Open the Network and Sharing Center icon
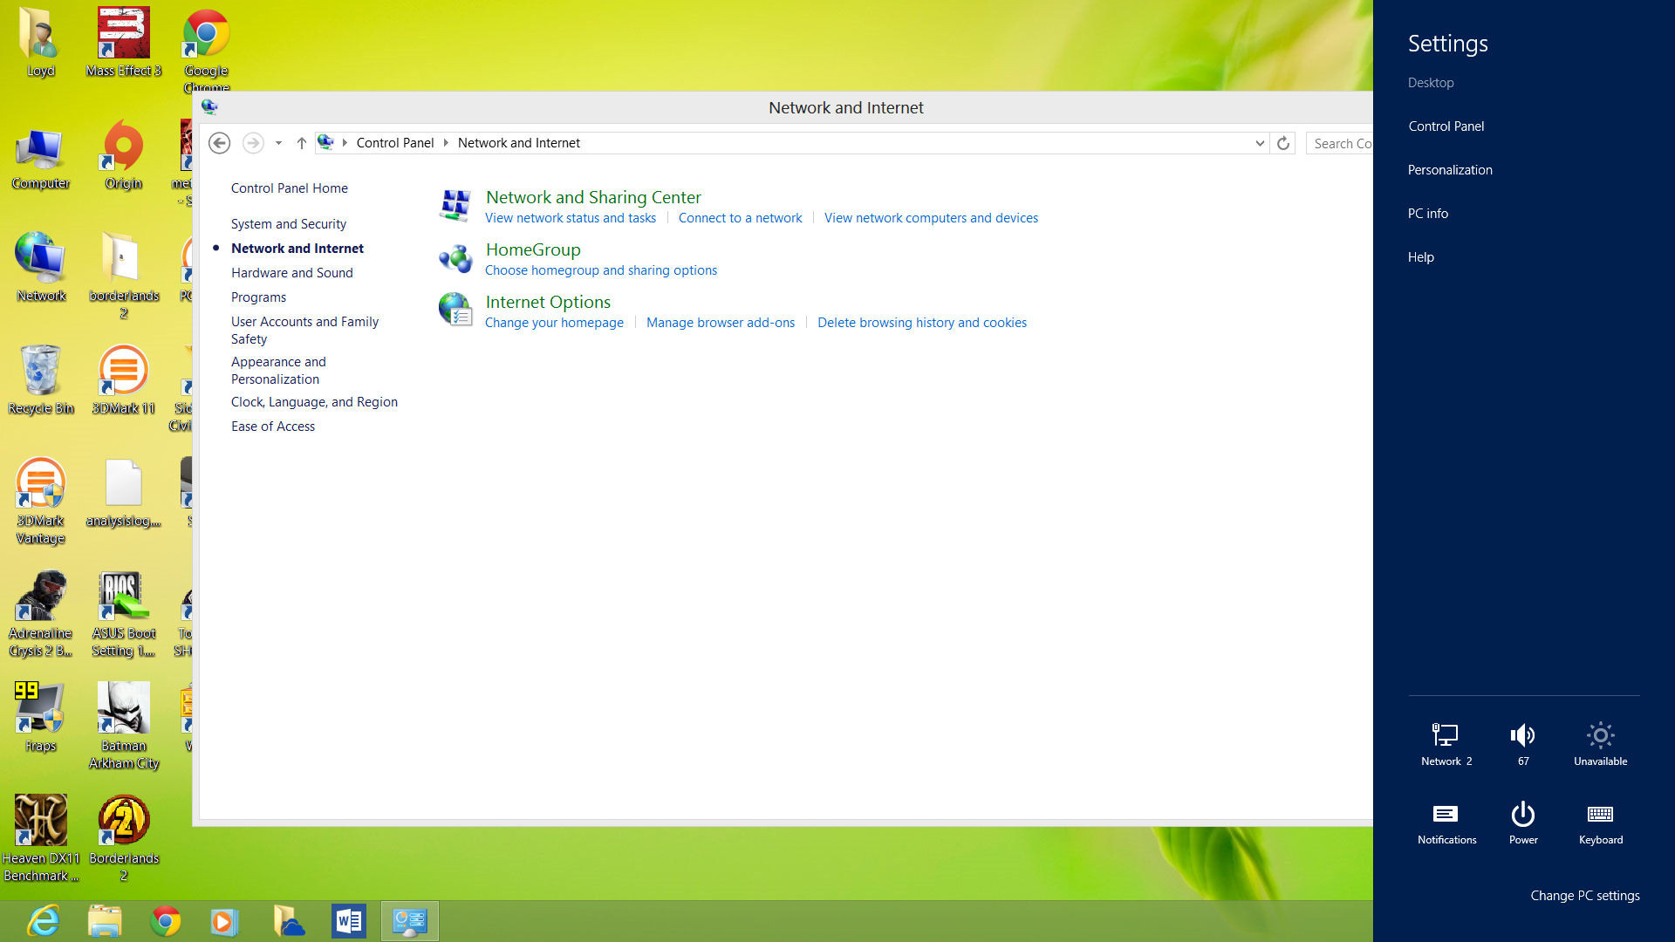The image size is (1675, 942). [455, 206]
